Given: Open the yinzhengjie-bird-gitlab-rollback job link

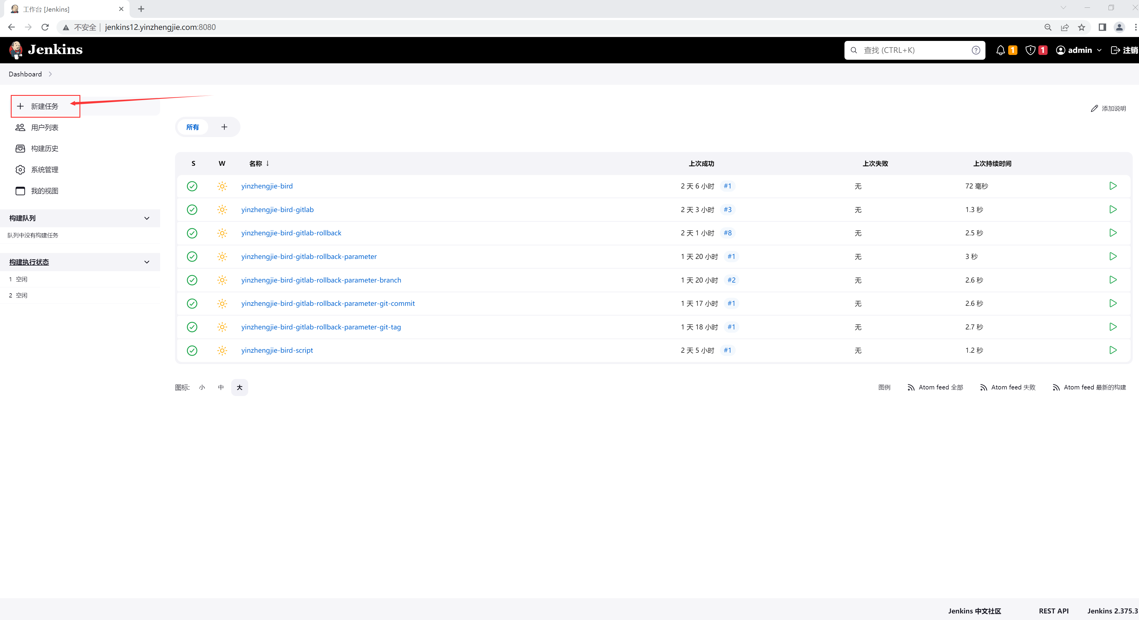Looking at the screenshot, I should 291,233.
